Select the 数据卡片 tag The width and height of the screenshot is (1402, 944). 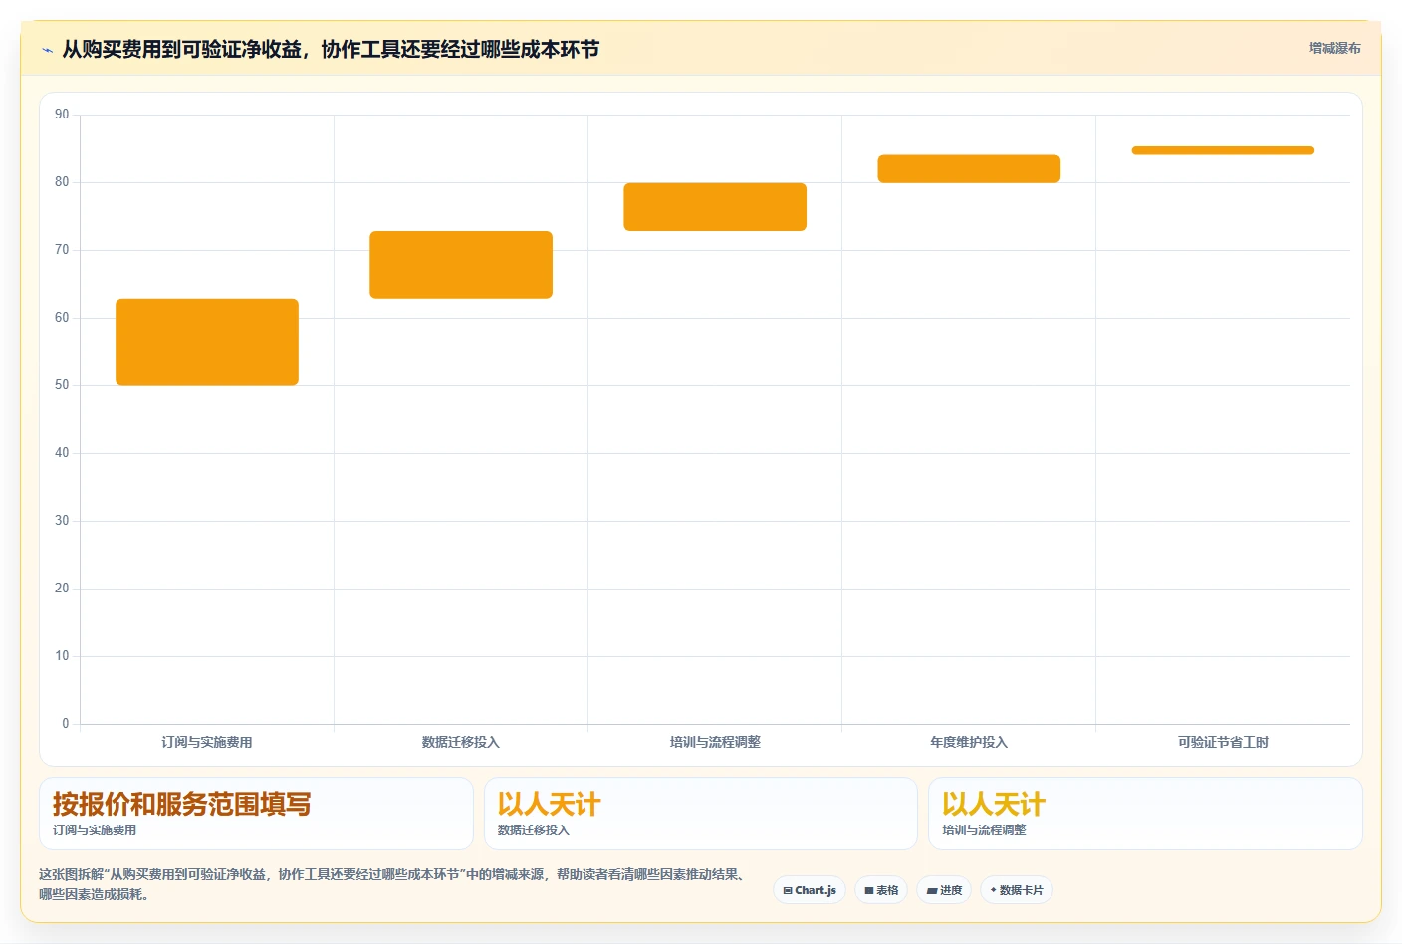[1017, 890]
